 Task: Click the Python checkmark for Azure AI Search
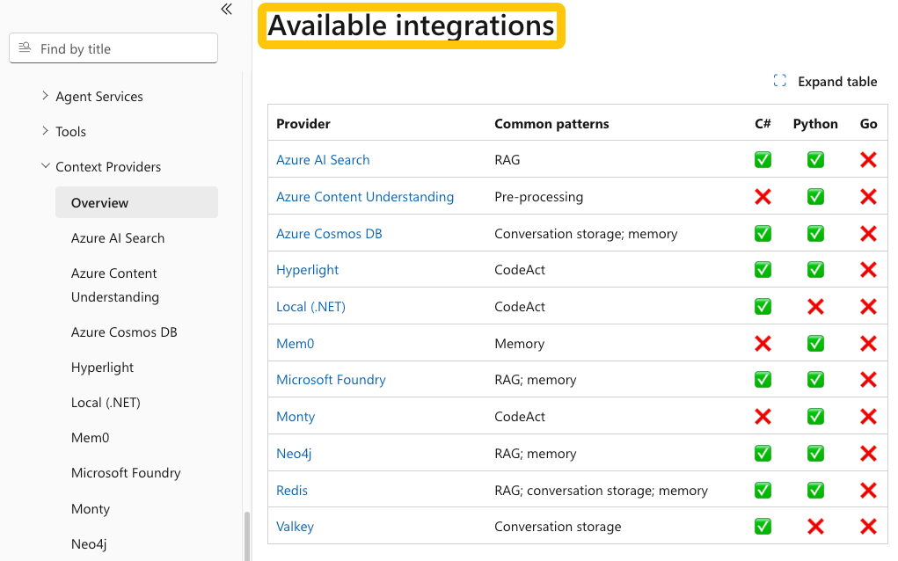click(815, 160)
